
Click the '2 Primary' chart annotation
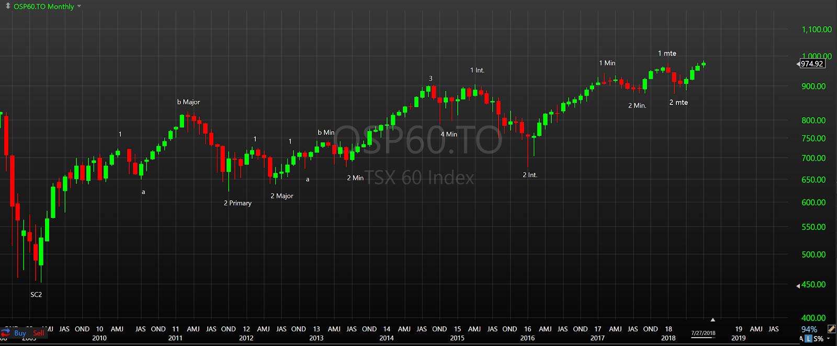point(237,203)
